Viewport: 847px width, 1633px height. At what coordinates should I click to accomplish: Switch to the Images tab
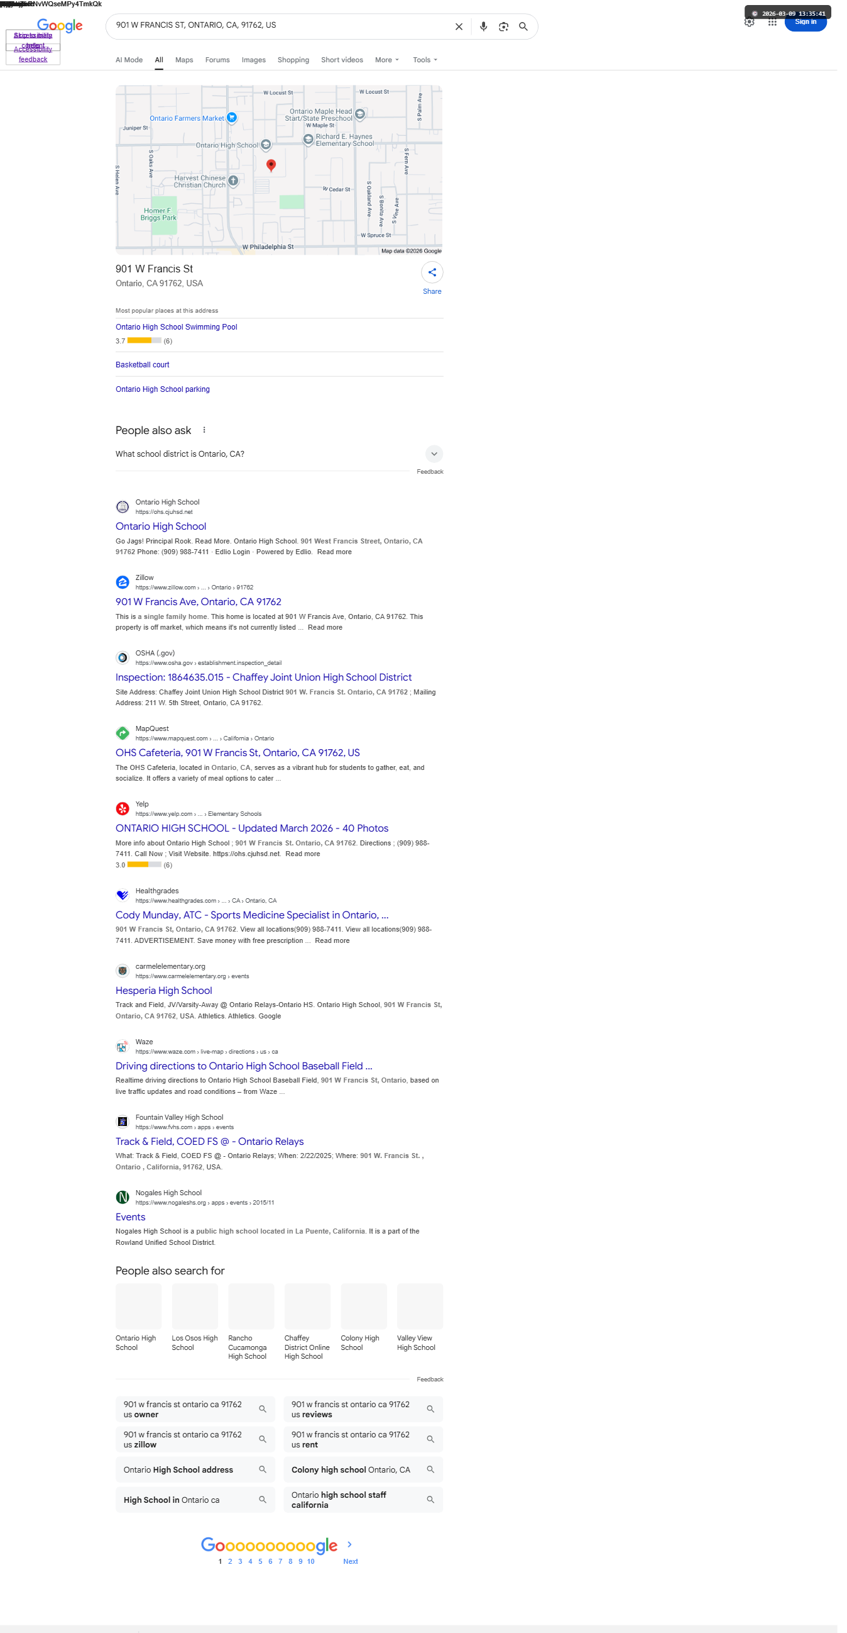point(256,60)
